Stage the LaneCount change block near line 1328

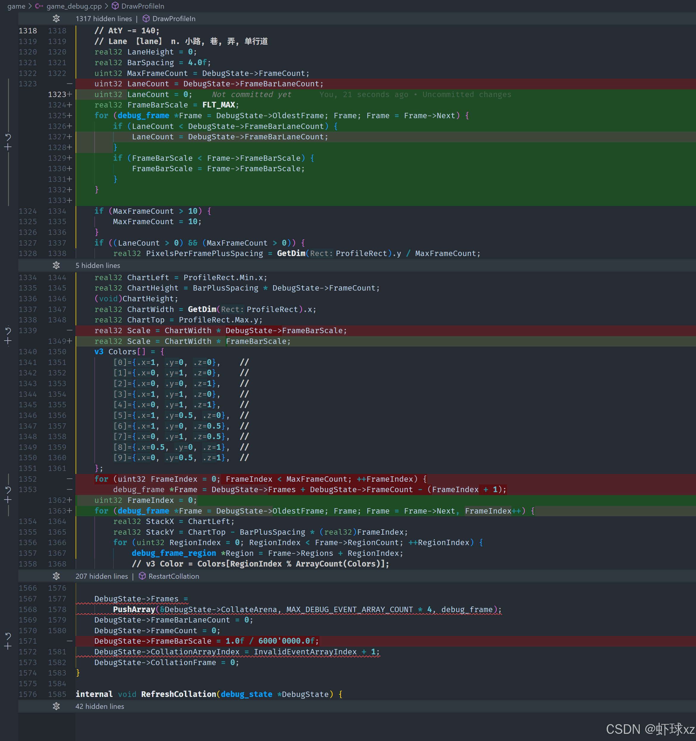(x=8, y=147)
